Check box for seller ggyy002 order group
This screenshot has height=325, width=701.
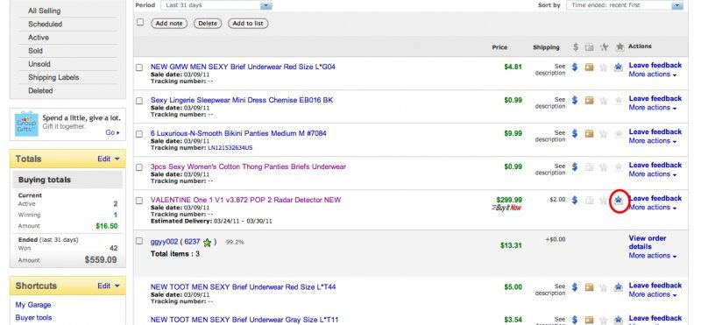(139, 241)
